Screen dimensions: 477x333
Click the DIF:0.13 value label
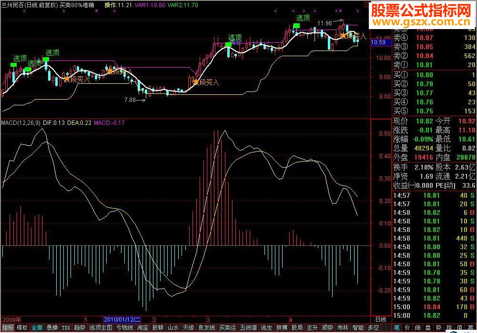tap(54, 123)
